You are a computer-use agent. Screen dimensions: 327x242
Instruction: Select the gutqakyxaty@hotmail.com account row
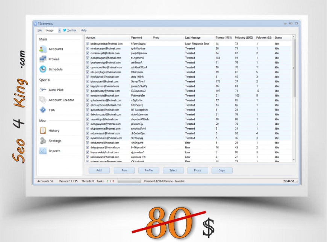[x=188, y=91]
